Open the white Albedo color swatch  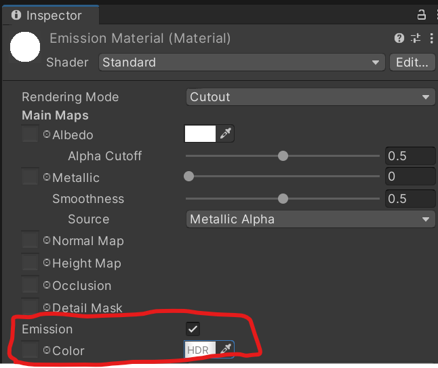[200, 134]
